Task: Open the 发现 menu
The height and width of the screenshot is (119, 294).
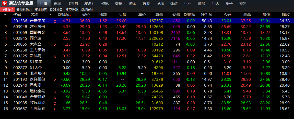Action: coord(160,4)
